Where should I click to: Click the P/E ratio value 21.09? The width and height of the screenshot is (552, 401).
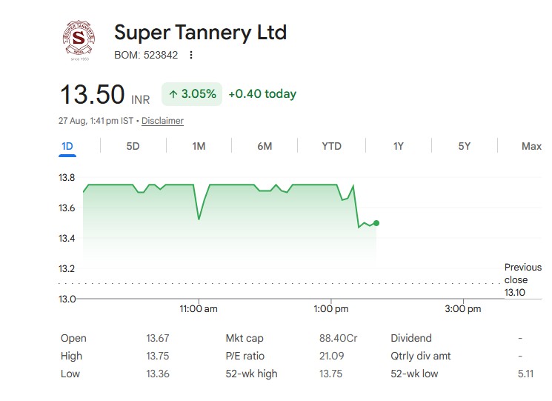pos(332,356)
